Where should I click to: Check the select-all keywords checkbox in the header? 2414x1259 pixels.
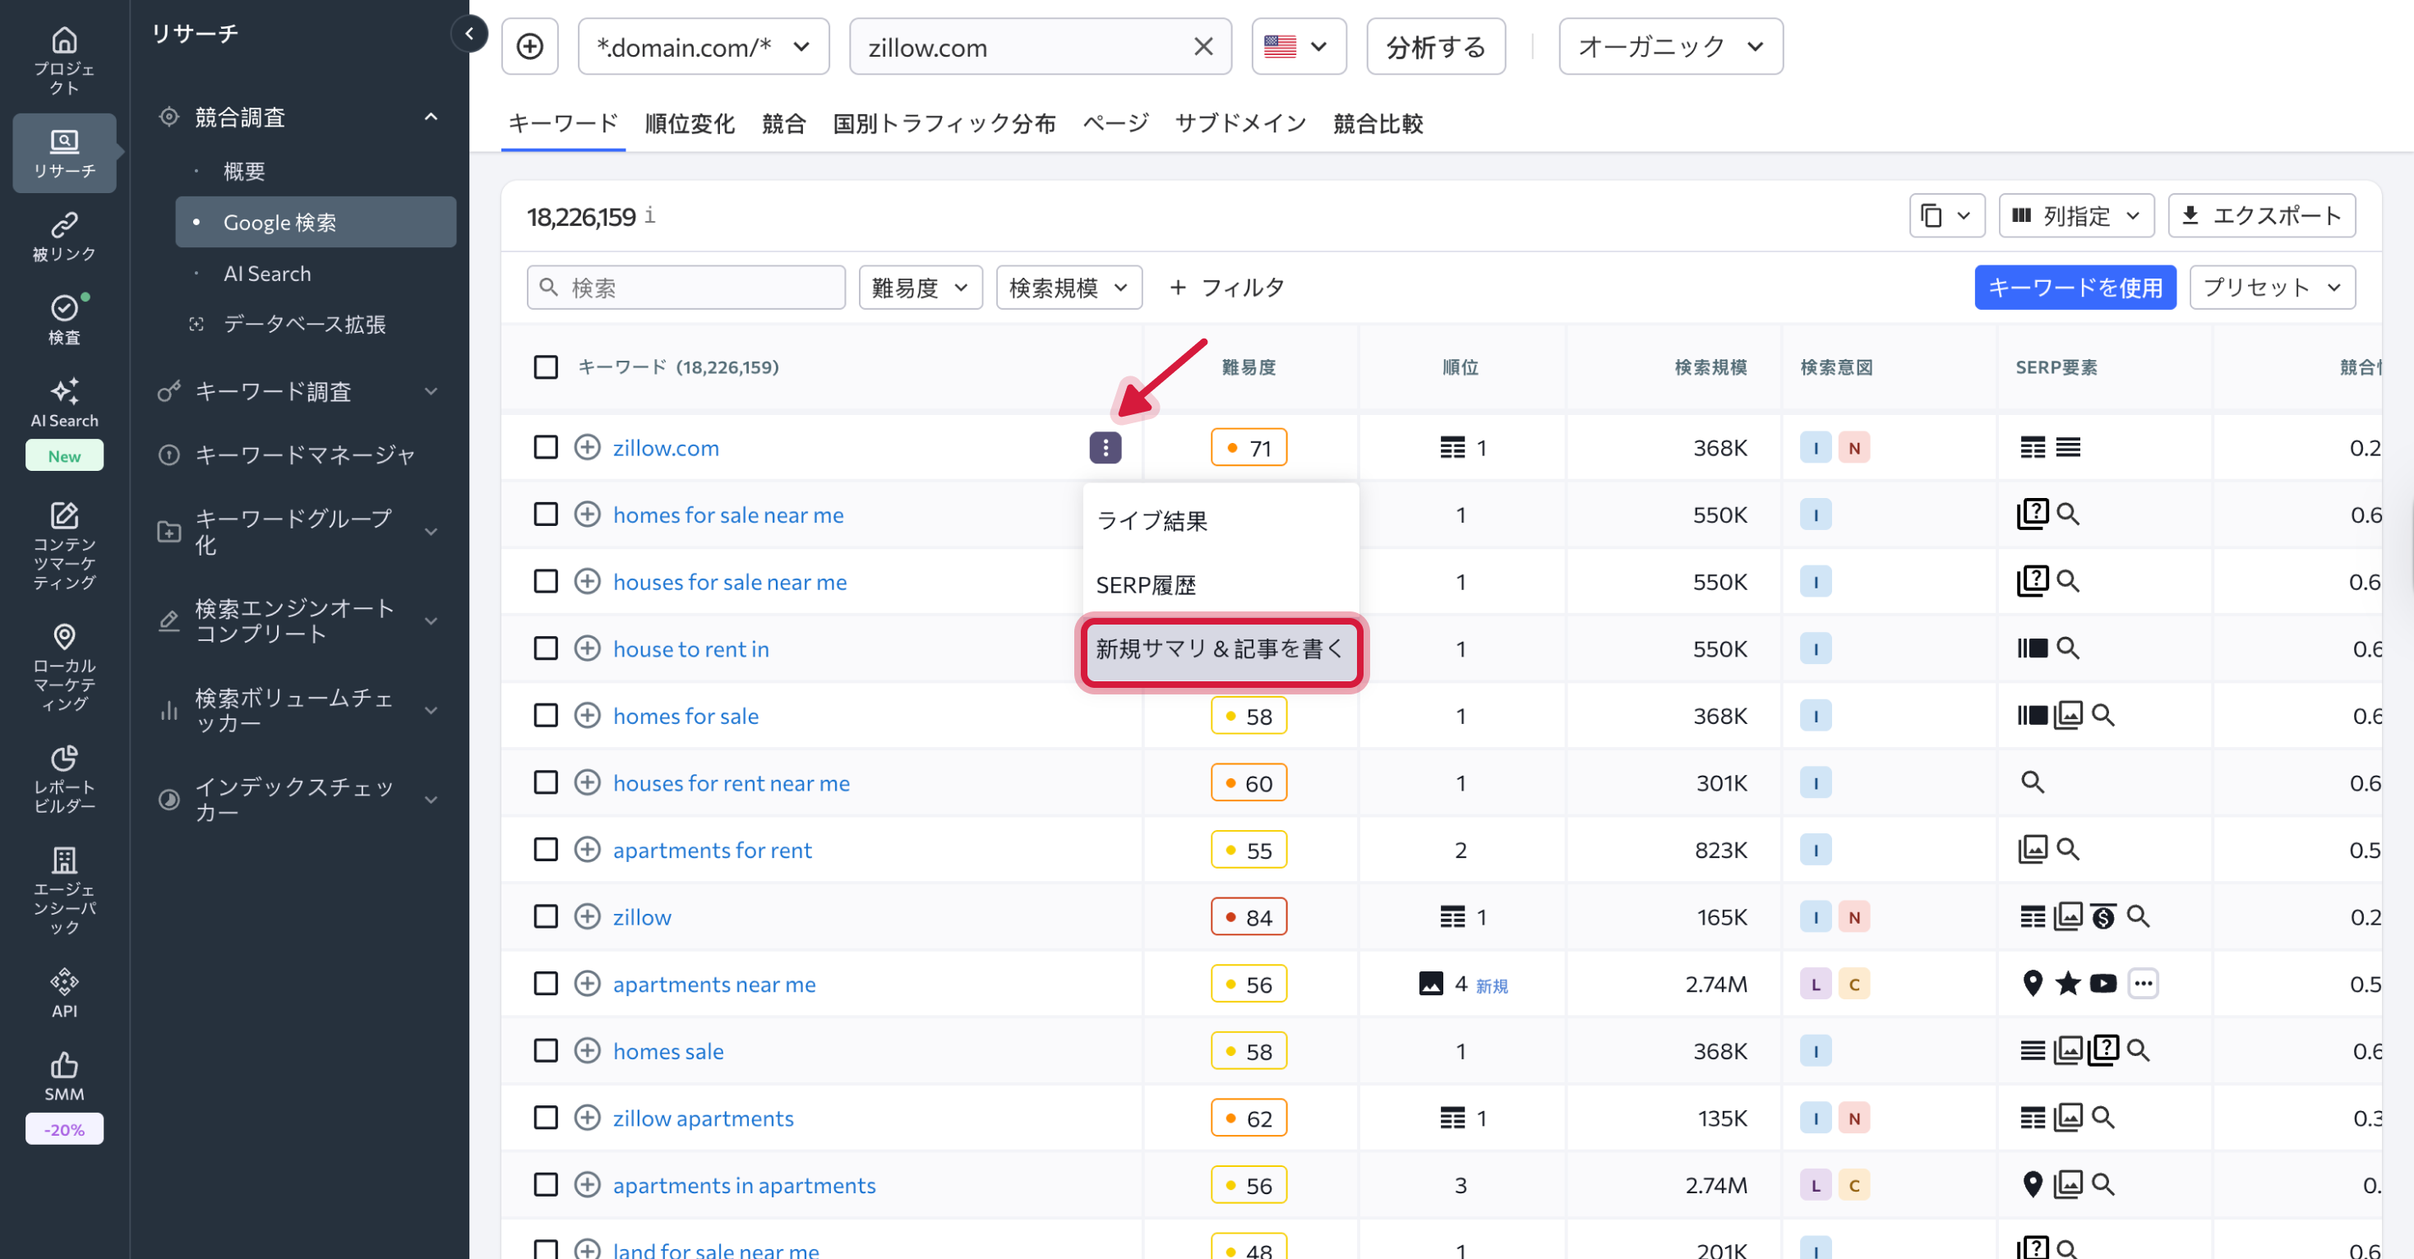pyautogui.click(x=547, y=367)
